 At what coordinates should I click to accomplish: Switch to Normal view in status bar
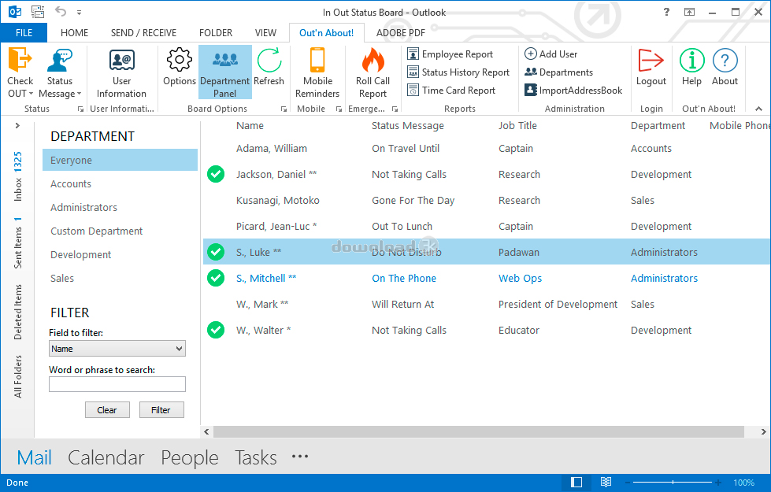point(576,483)
